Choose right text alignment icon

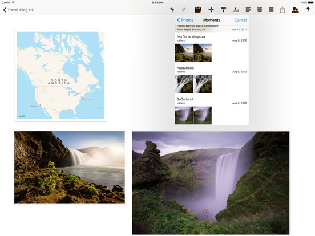click(271, 10)
